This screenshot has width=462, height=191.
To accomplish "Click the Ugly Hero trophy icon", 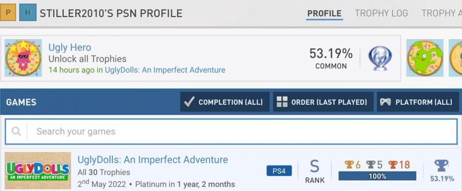I will [23, 58].
